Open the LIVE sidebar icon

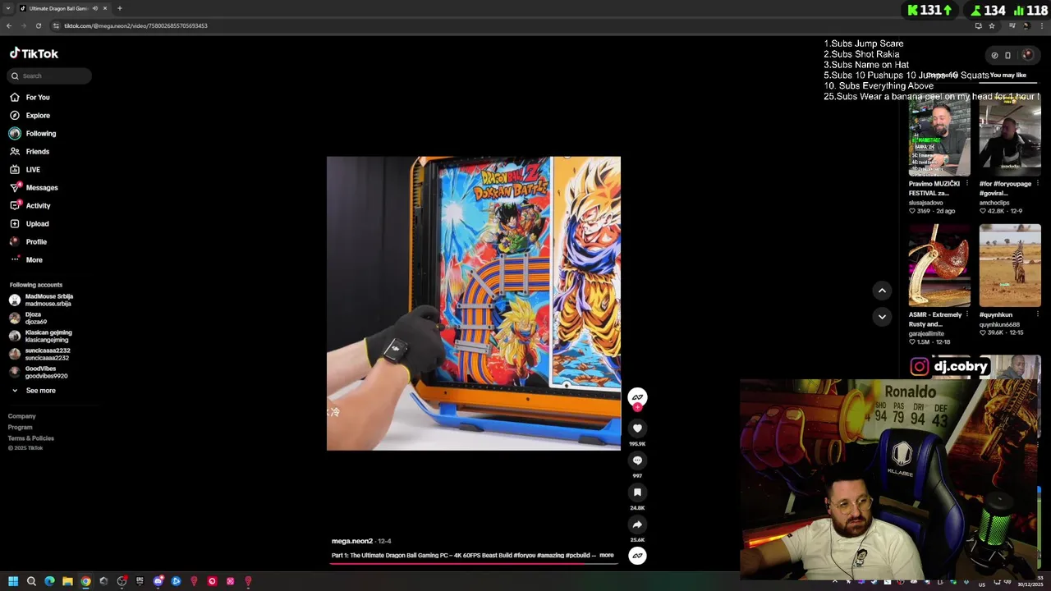pos(15,169)
